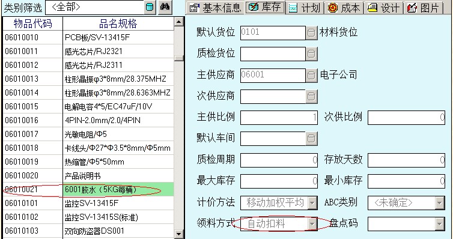Click the 主供比例 input field
The image size is (453, 239).
click(x=279, y=118)
